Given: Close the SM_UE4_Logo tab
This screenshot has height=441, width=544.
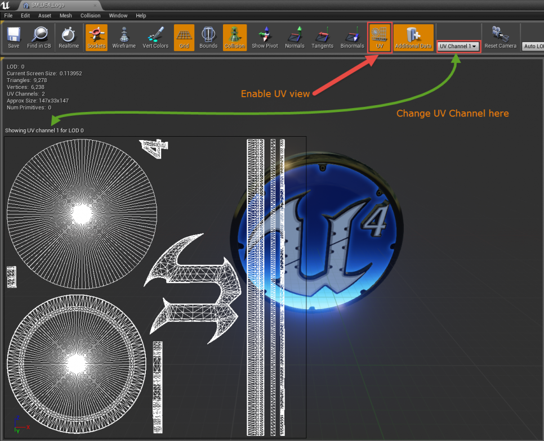Looking at the screenshot, I should 95,6.
